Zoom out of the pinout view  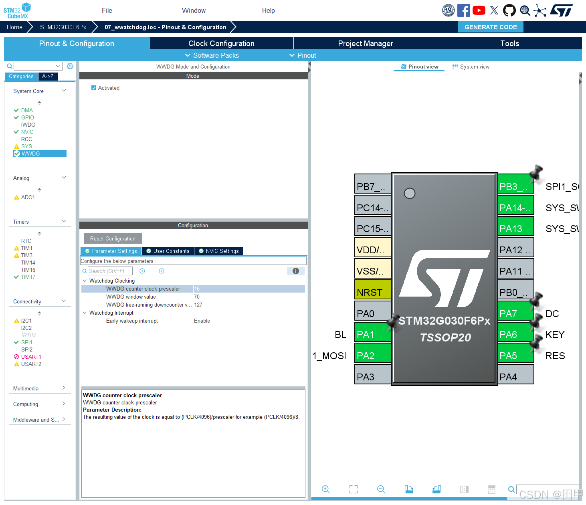(381, 489)
